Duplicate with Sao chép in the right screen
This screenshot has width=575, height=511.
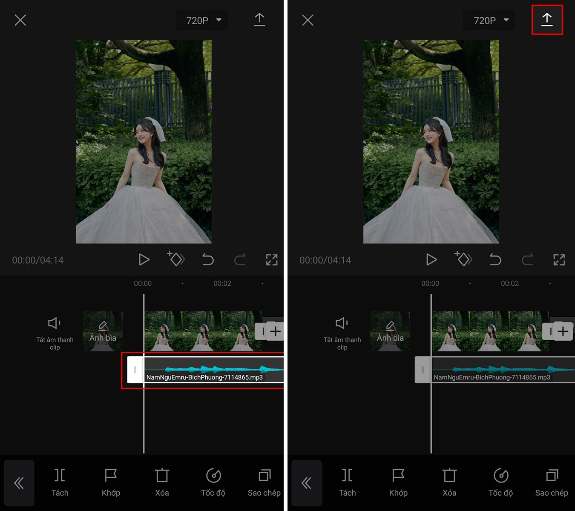point(552,483)
